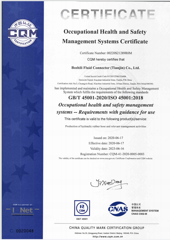
Task: Click 'Effective date: 2020-06-17'
Action: (x=106, y=143)
